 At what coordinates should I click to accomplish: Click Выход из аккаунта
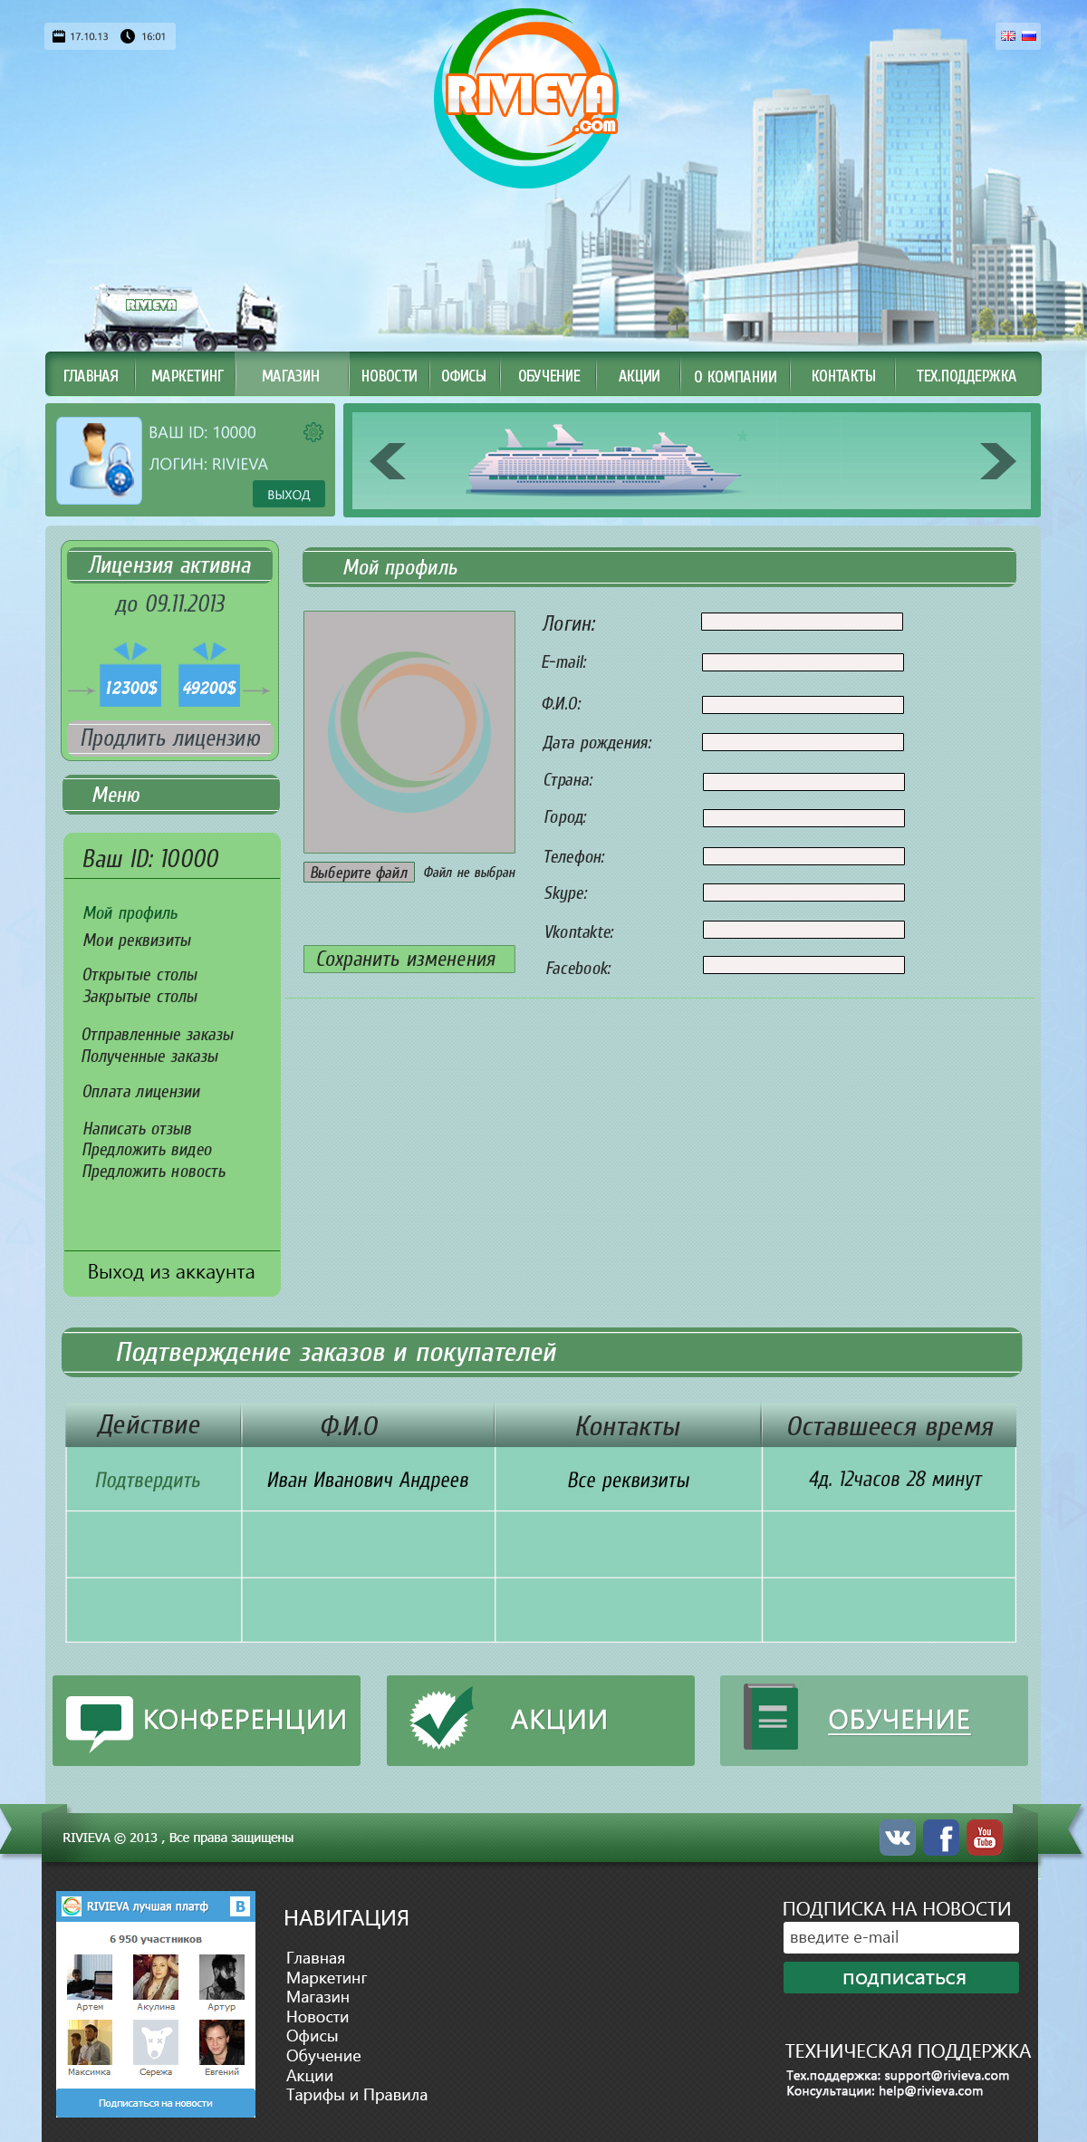click(171, 1272)
